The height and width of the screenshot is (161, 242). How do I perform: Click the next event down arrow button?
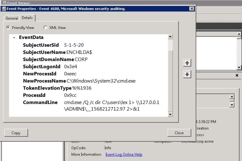pyautogui.click(x=187, y=74)
